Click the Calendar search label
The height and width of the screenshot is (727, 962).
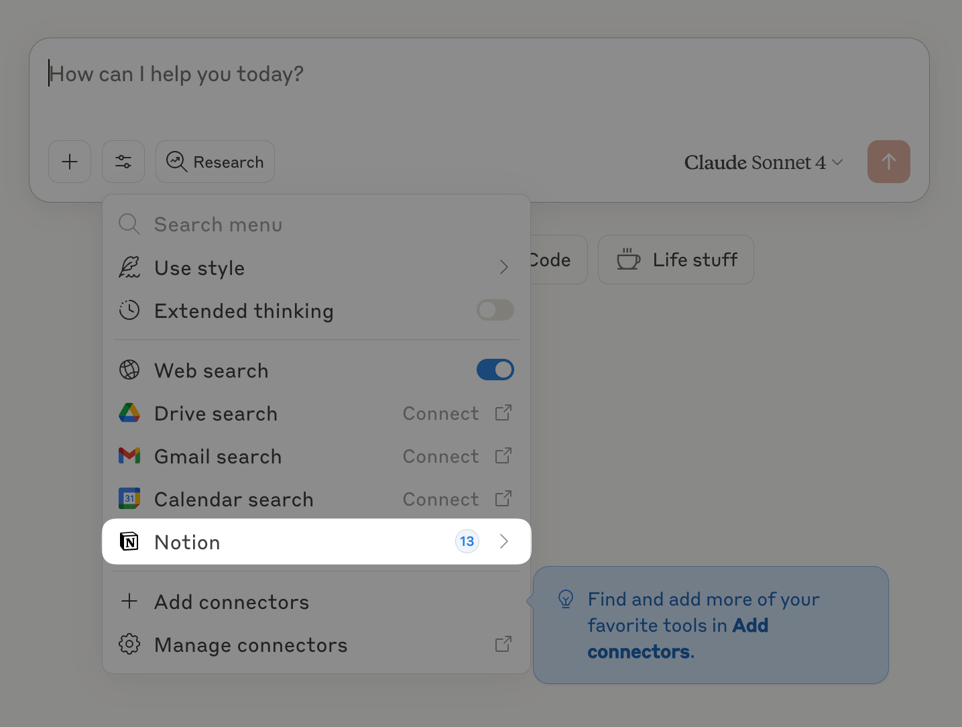point(234,500)
